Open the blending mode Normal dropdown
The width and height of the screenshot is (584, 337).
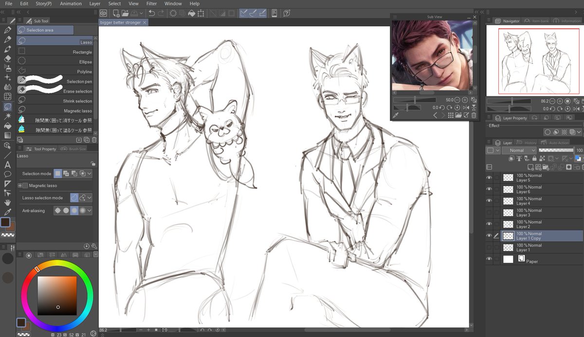pos(519,151)
